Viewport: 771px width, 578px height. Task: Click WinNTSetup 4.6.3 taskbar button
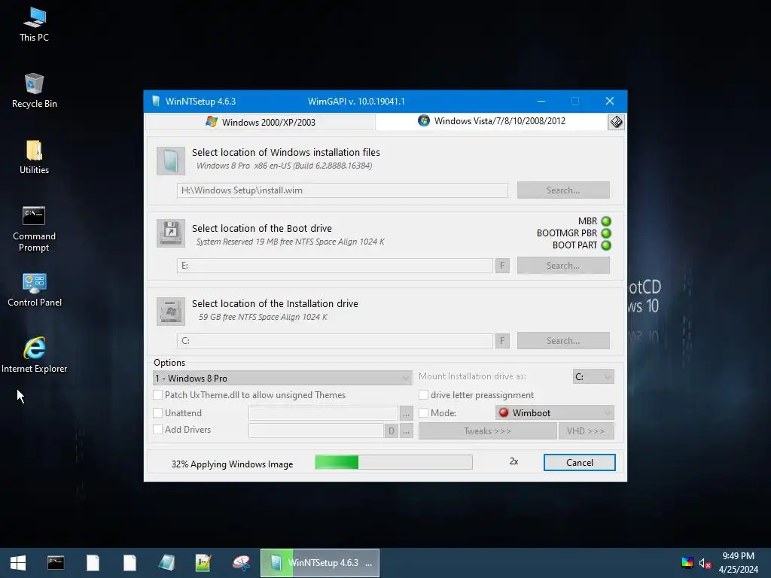tap(319, 563)
